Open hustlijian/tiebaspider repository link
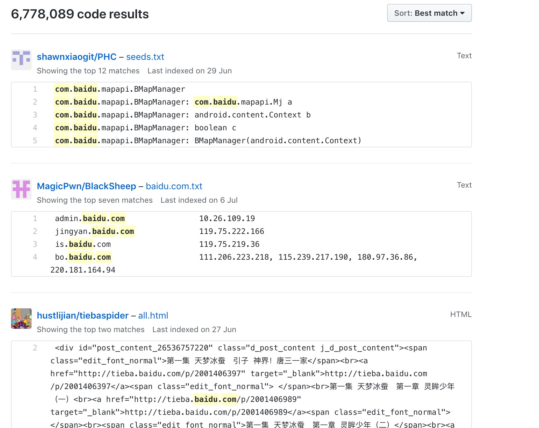539x428 pixels. 83,315
